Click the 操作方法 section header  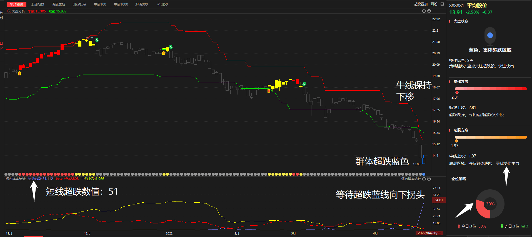461,81
